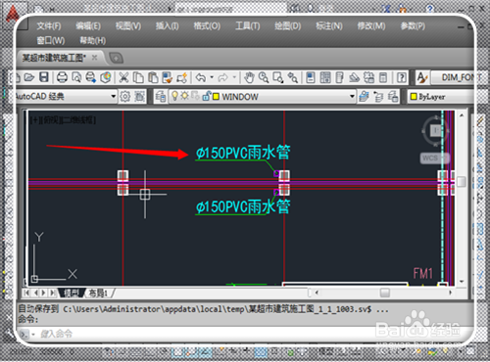Open the Properties palette icon
490x362 pixels.
click(x=311, y=77)
